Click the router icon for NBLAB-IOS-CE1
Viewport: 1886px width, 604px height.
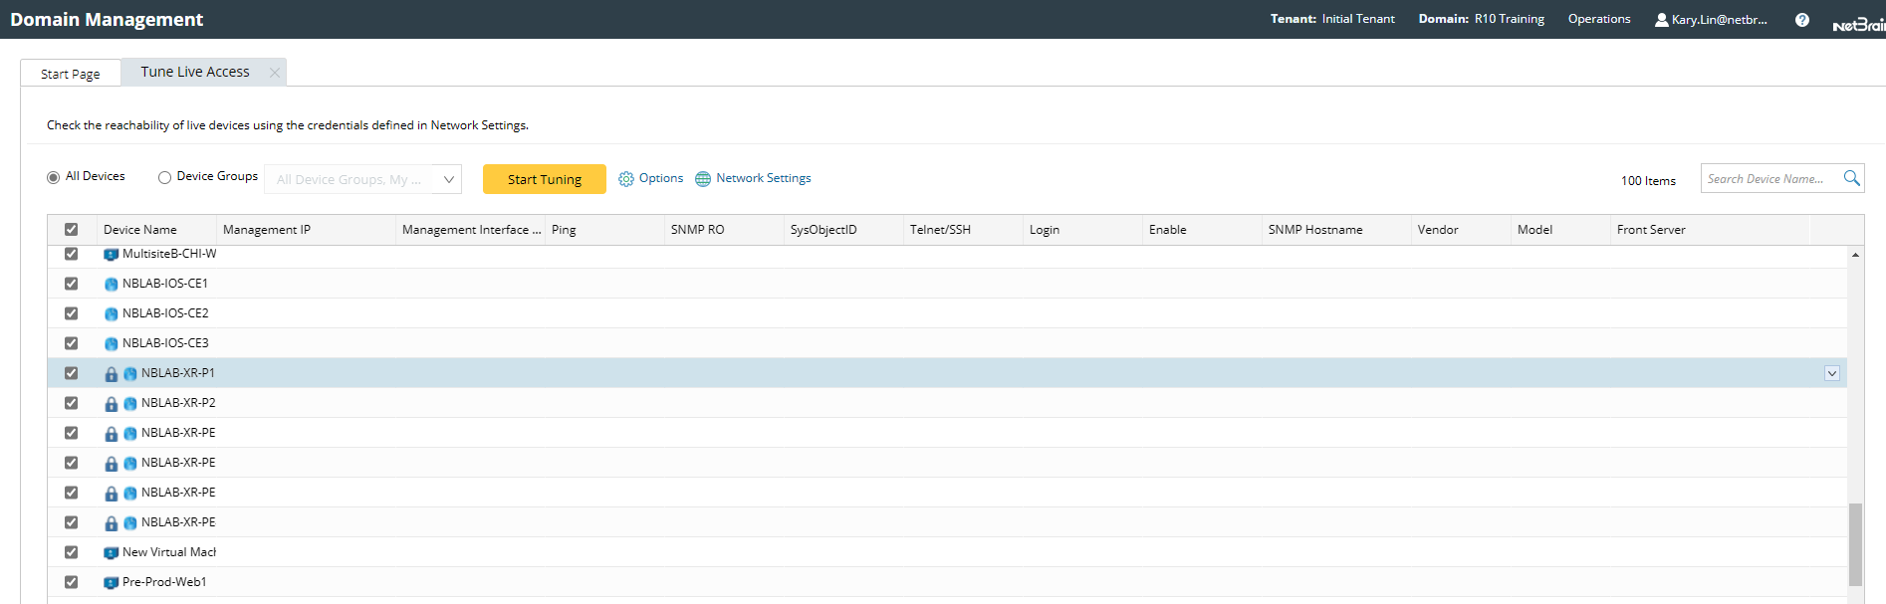(x=112, y=285)
